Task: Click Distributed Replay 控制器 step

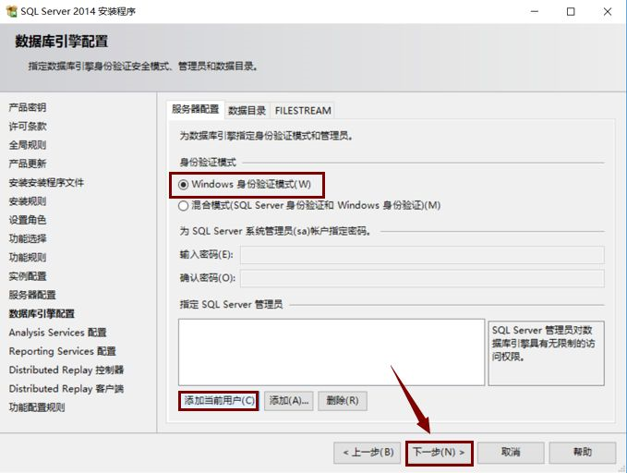Action: (x=66, y=370)
